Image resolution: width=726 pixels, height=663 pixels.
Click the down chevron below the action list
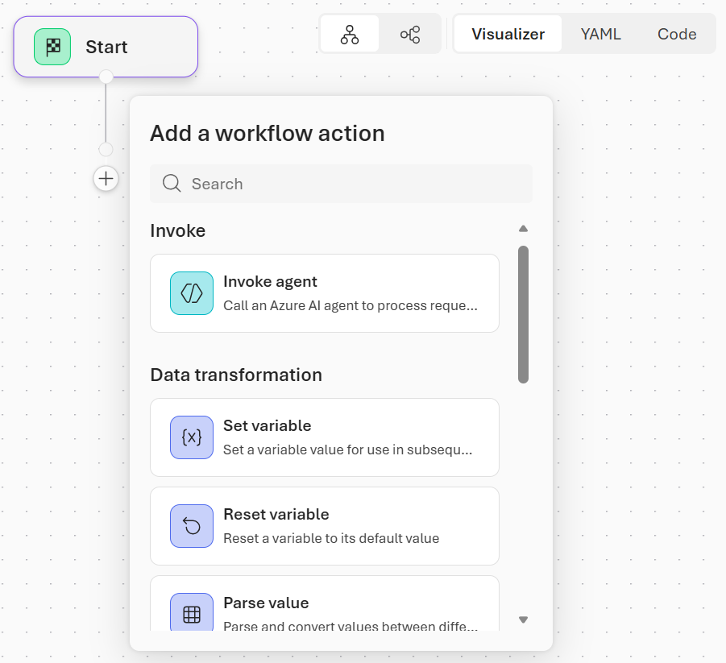tap(523, 619)
